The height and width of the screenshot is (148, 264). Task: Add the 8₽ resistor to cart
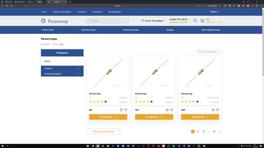click(x=108, y=117)
